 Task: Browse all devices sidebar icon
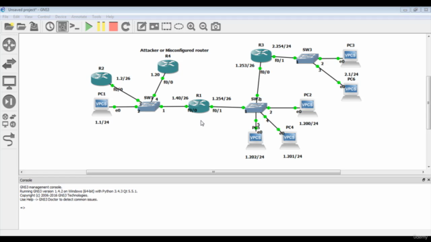[9, 120]
